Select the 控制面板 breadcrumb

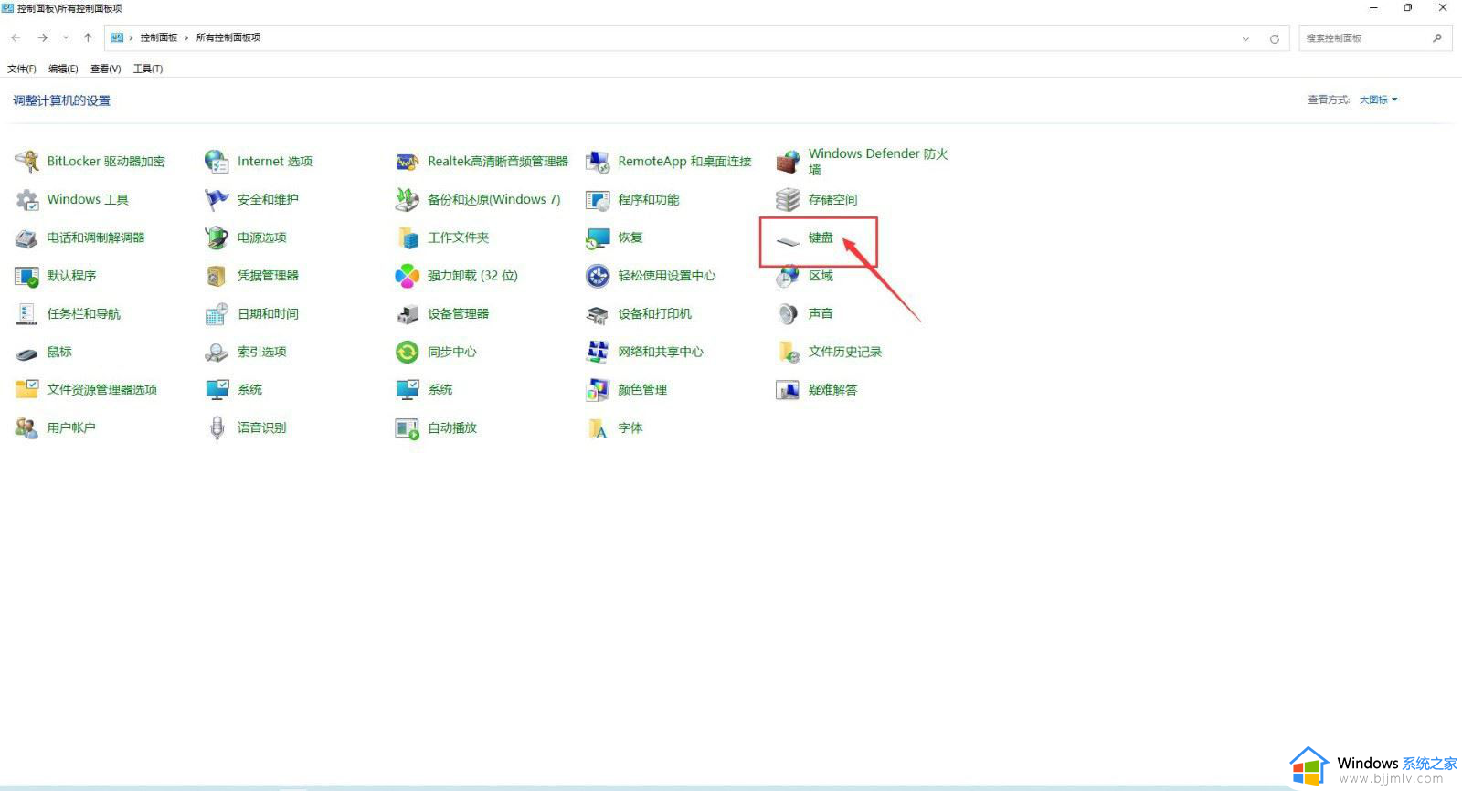[159, 38]
